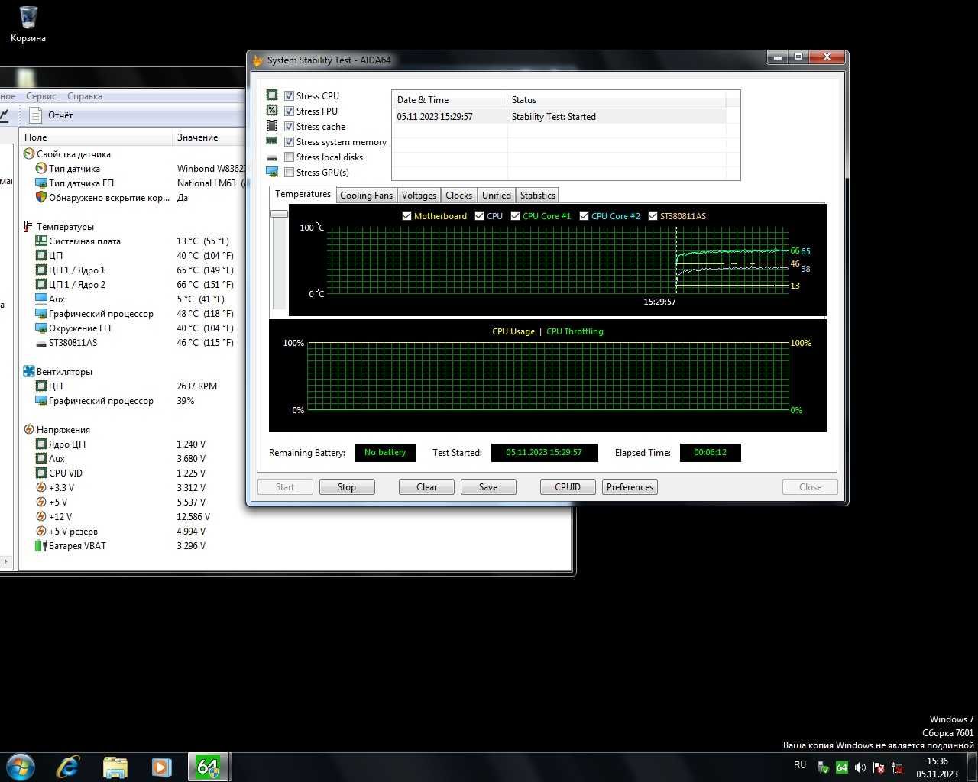Click the sensor properties gauge icon

29,153
